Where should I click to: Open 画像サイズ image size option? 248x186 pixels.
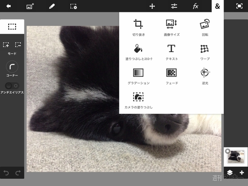(x=172, y=28)
